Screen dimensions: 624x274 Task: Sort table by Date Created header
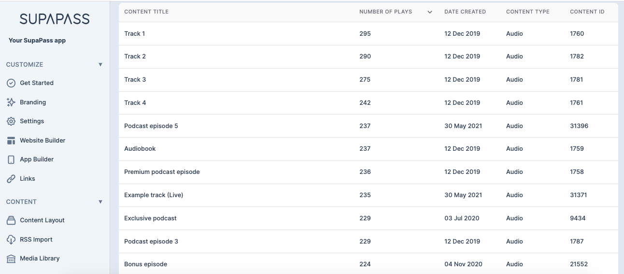pyautogui.click(x=465, y=12)
